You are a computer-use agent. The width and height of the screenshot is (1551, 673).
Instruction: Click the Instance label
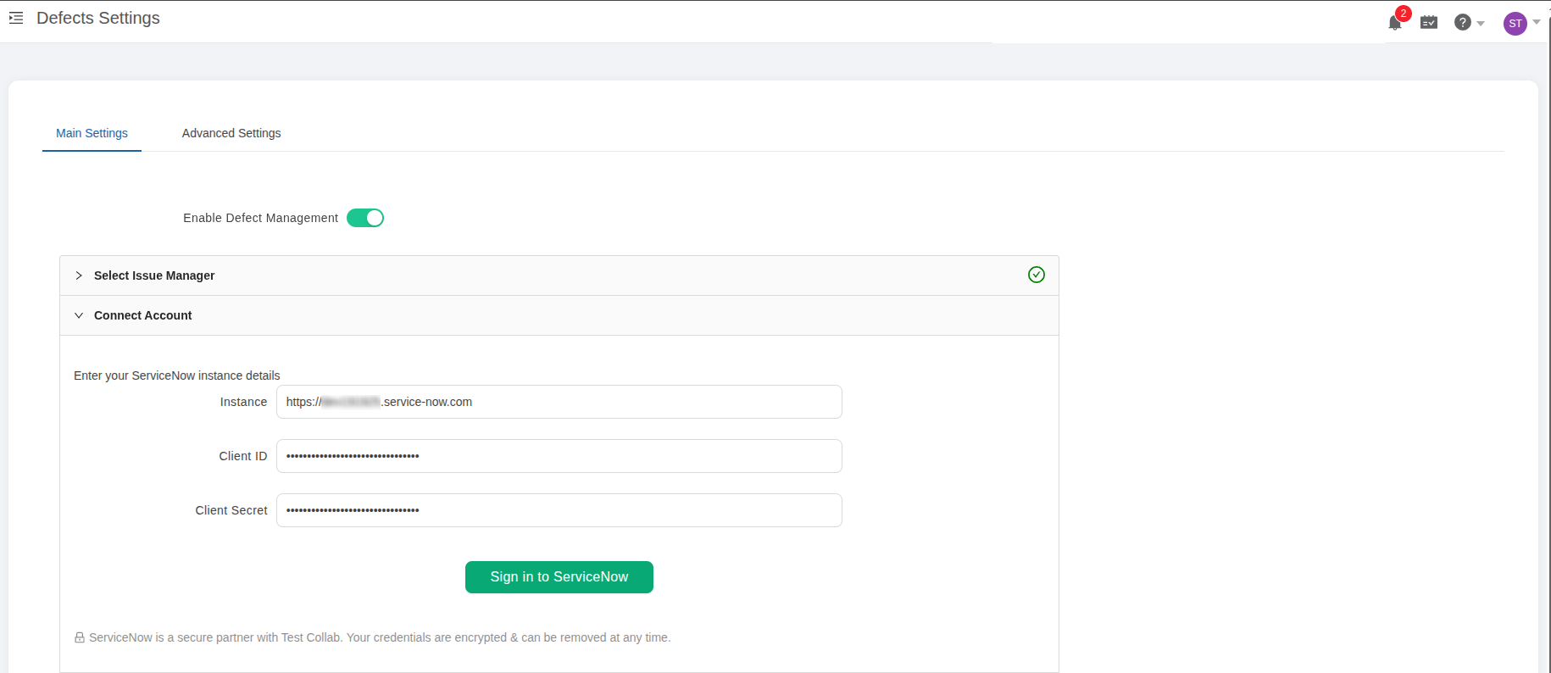pyautogui.click(x=243, y=402)
